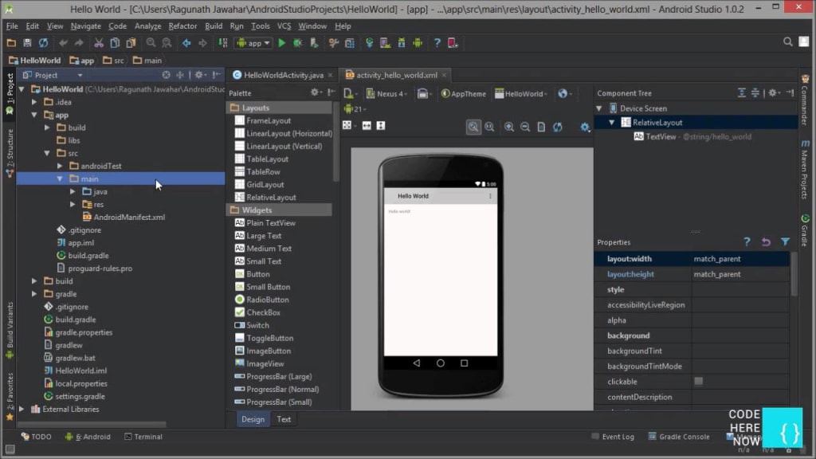Click the Palette settings gear icon
Screen dimensions: 816x459
click(315, 92)
